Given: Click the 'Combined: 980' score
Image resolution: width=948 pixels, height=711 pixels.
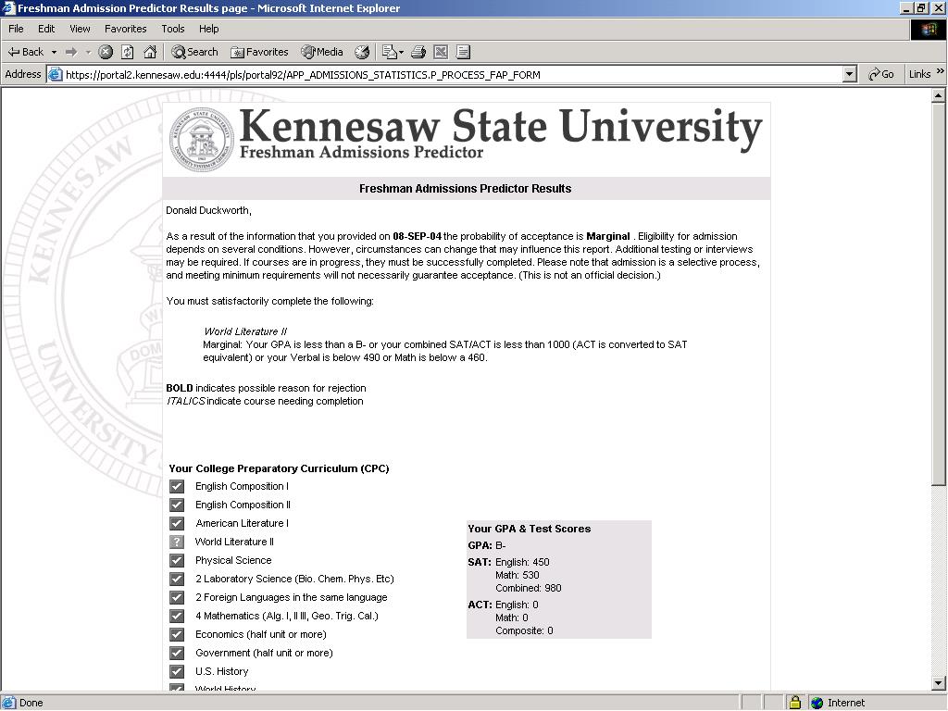Looking at the screenshot, I should coord(529,588).
